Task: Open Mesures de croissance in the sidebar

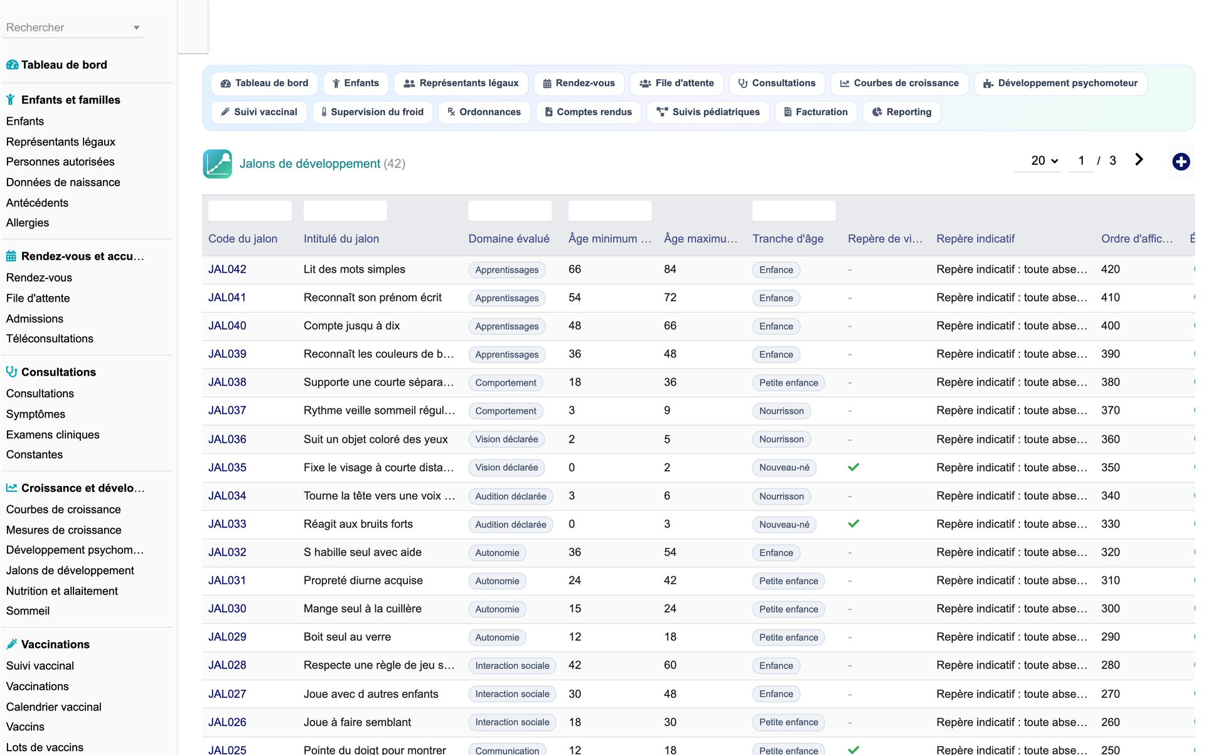Action: point(64,530)
